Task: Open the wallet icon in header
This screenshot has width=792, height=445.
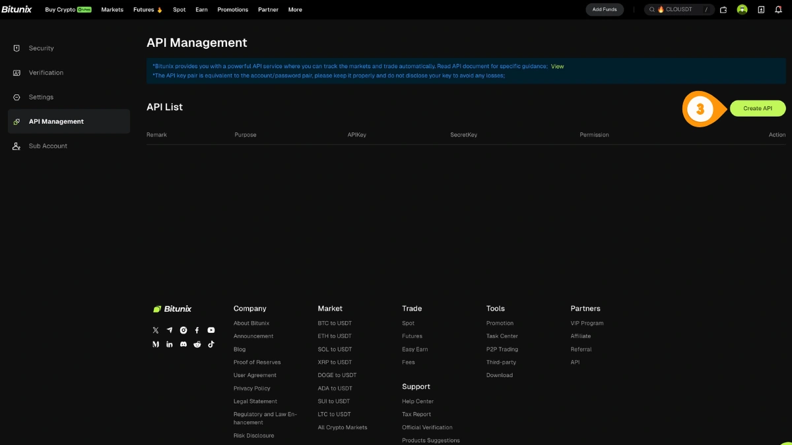Action: point(723,10)
